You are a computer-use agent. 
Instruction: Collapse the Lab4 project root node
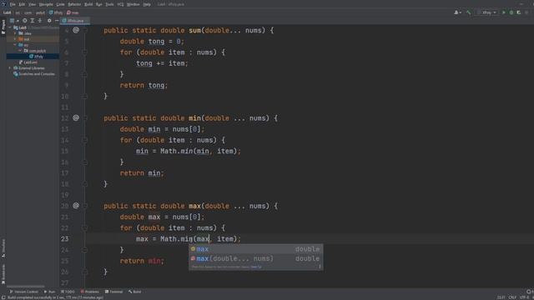point(10,27)
